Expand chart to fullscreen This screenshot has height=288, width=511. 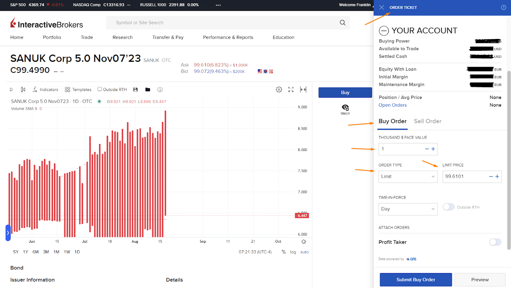[291, 89]
